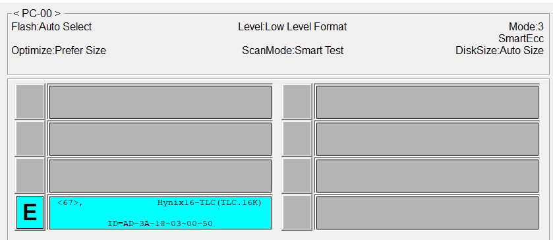Click the empty info panel right of Hynix panel
The height and width of the screenshot is (240, 553).
pos(428,213)
